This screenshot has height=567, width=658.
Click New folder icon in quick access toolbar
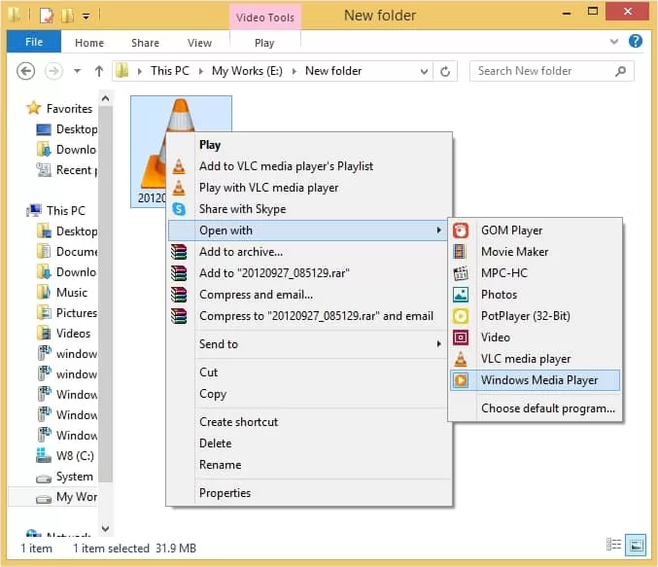point(67,16)
